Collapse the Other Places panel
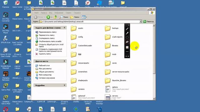Viewport: 200px width, 112px height. 64,61
